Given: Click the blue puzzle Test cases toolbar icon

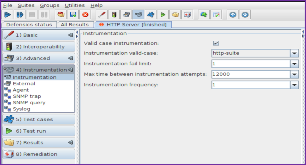Looking at the screenshot, I should 151,15.
